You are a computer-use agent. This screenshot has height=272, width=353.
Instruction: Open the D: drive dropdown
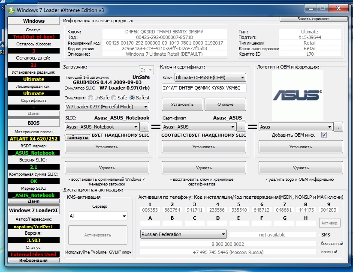[x=146, y=70]
